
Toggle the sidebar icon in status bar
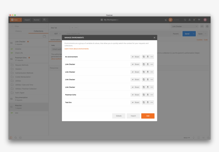[11, 138]
